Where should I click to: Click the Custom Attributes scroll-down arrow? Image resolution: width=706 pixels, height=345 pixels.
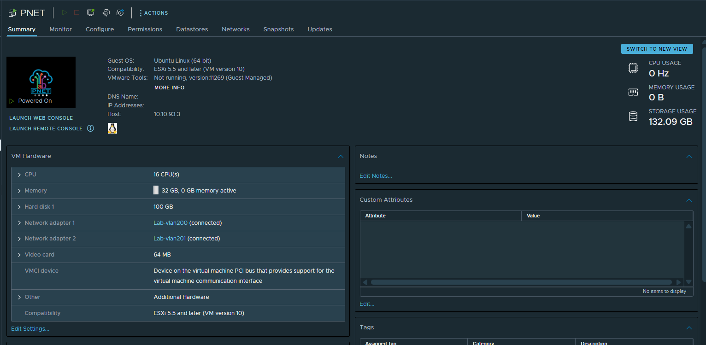[688, 282]
